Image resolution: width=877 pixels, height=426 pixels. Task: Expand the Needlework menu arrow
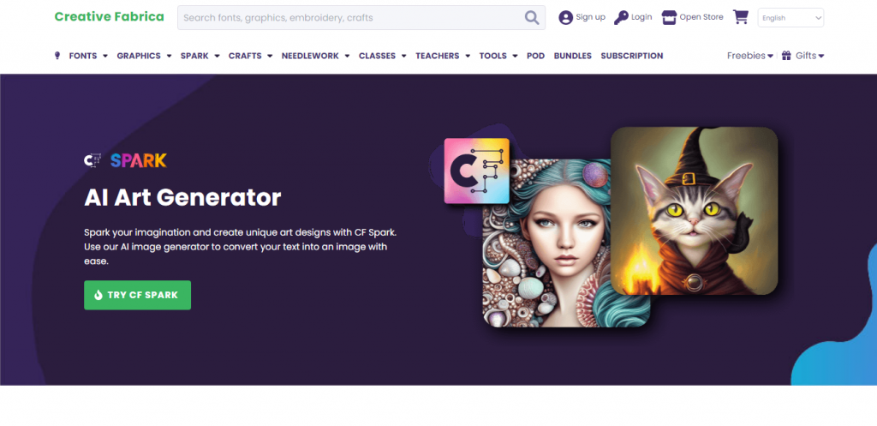(347, 56)
